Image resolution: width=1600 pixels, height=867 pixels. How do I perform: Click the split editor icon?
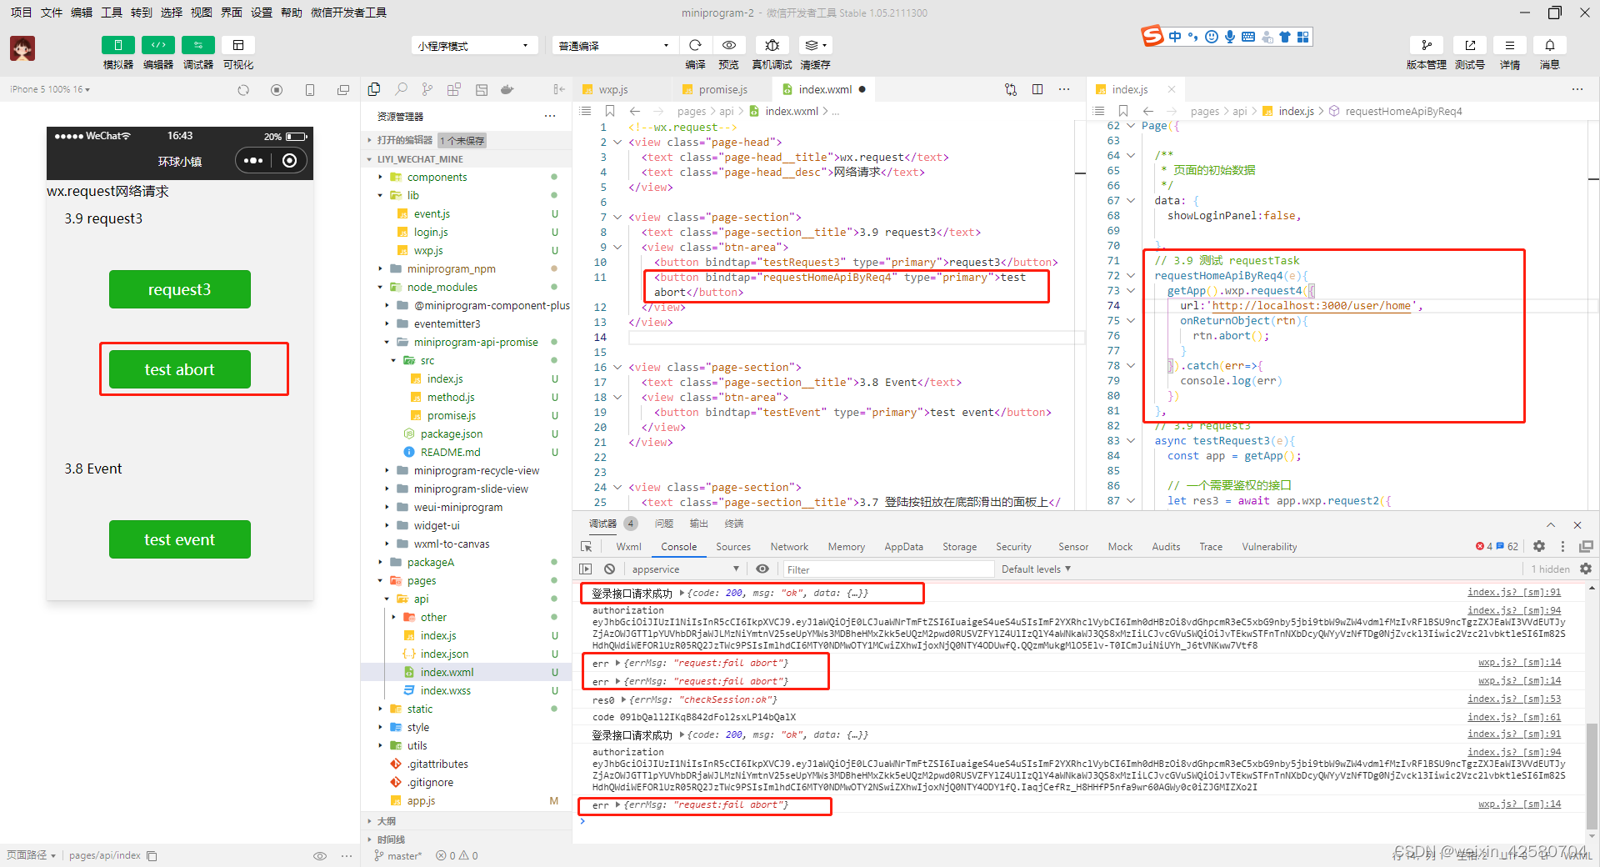[1037, 89]
